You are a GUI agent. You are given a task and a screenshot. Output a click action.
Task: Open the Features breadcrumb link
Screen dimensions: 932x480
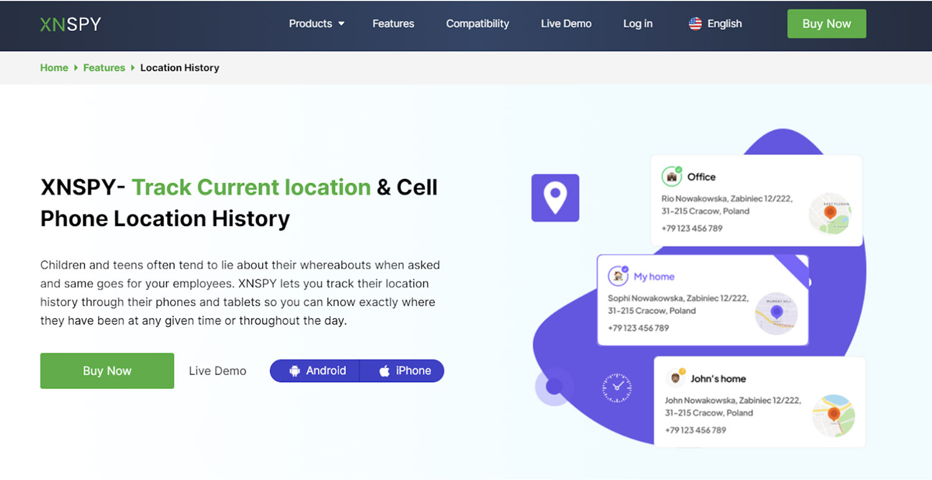coord(104,68)
